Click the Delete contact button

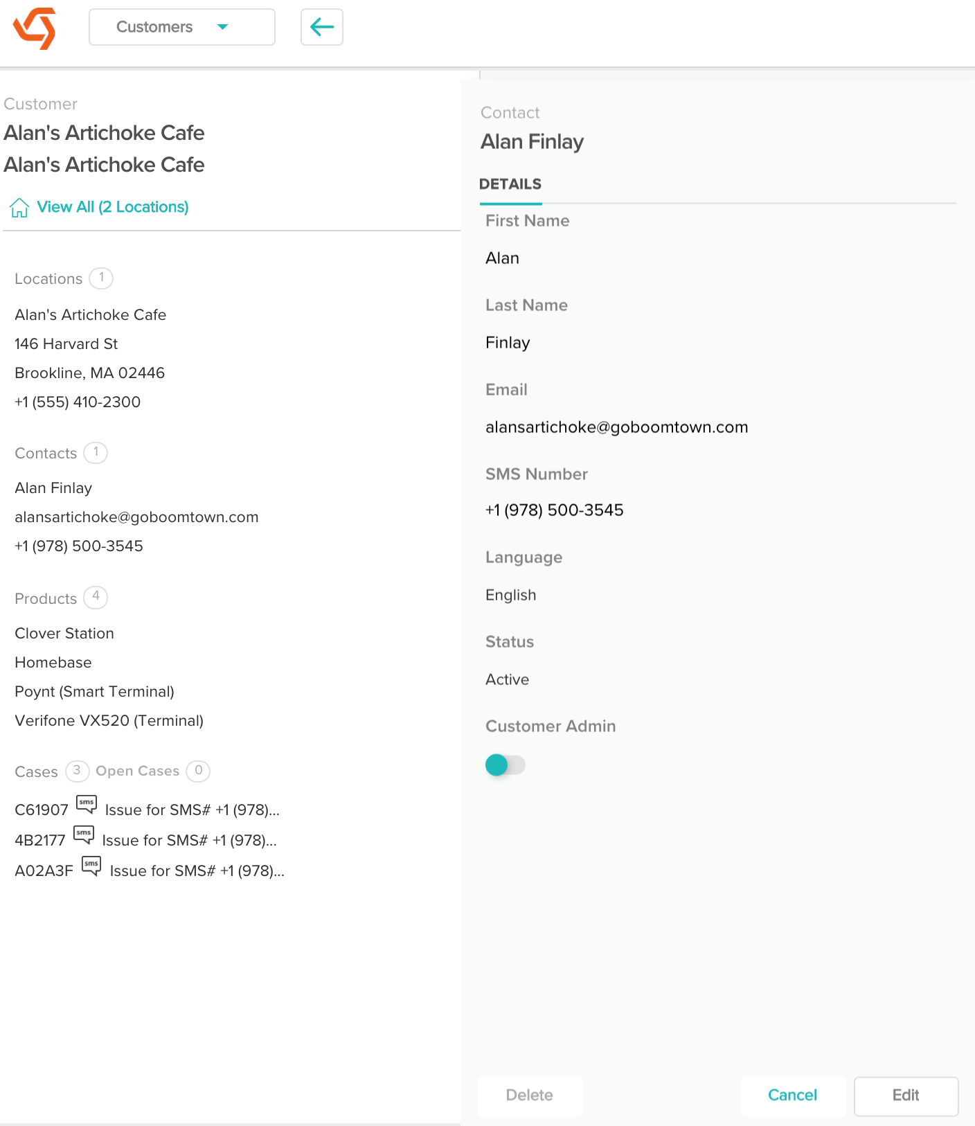(x=530, y=1096)
